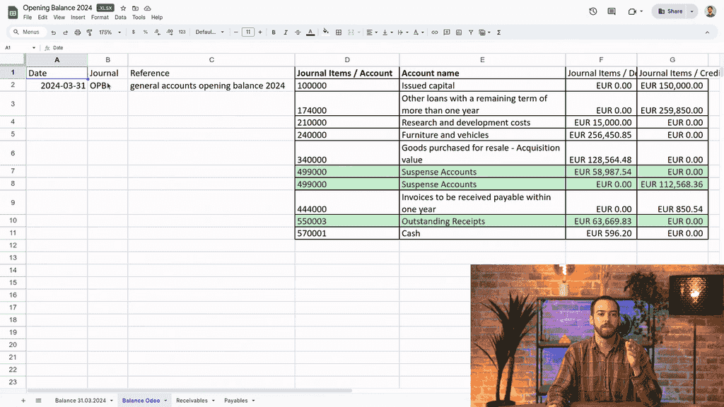The height and width of the screenshot is (407, 724).
Task: Click the functions sigma icon
Action: click(499, 33)
